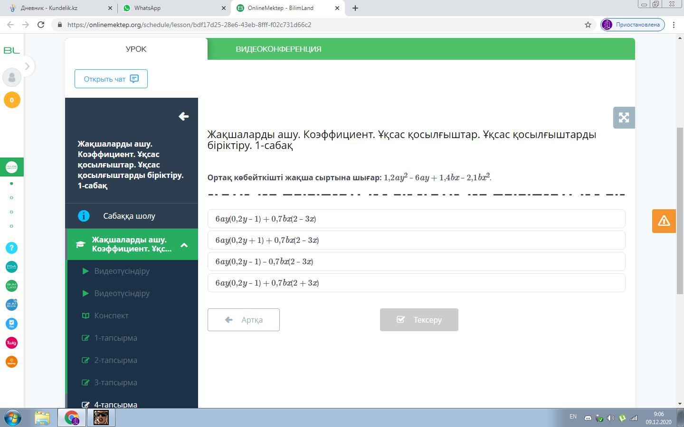Click the info icon beside Сабаққа шолу
Image resolution: width=684 pixels, height=427 pixels.
point(84,216)
